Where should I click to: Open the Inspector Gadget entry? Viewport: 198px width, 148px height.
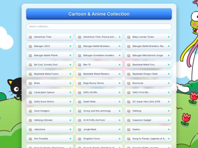(148, 120)
